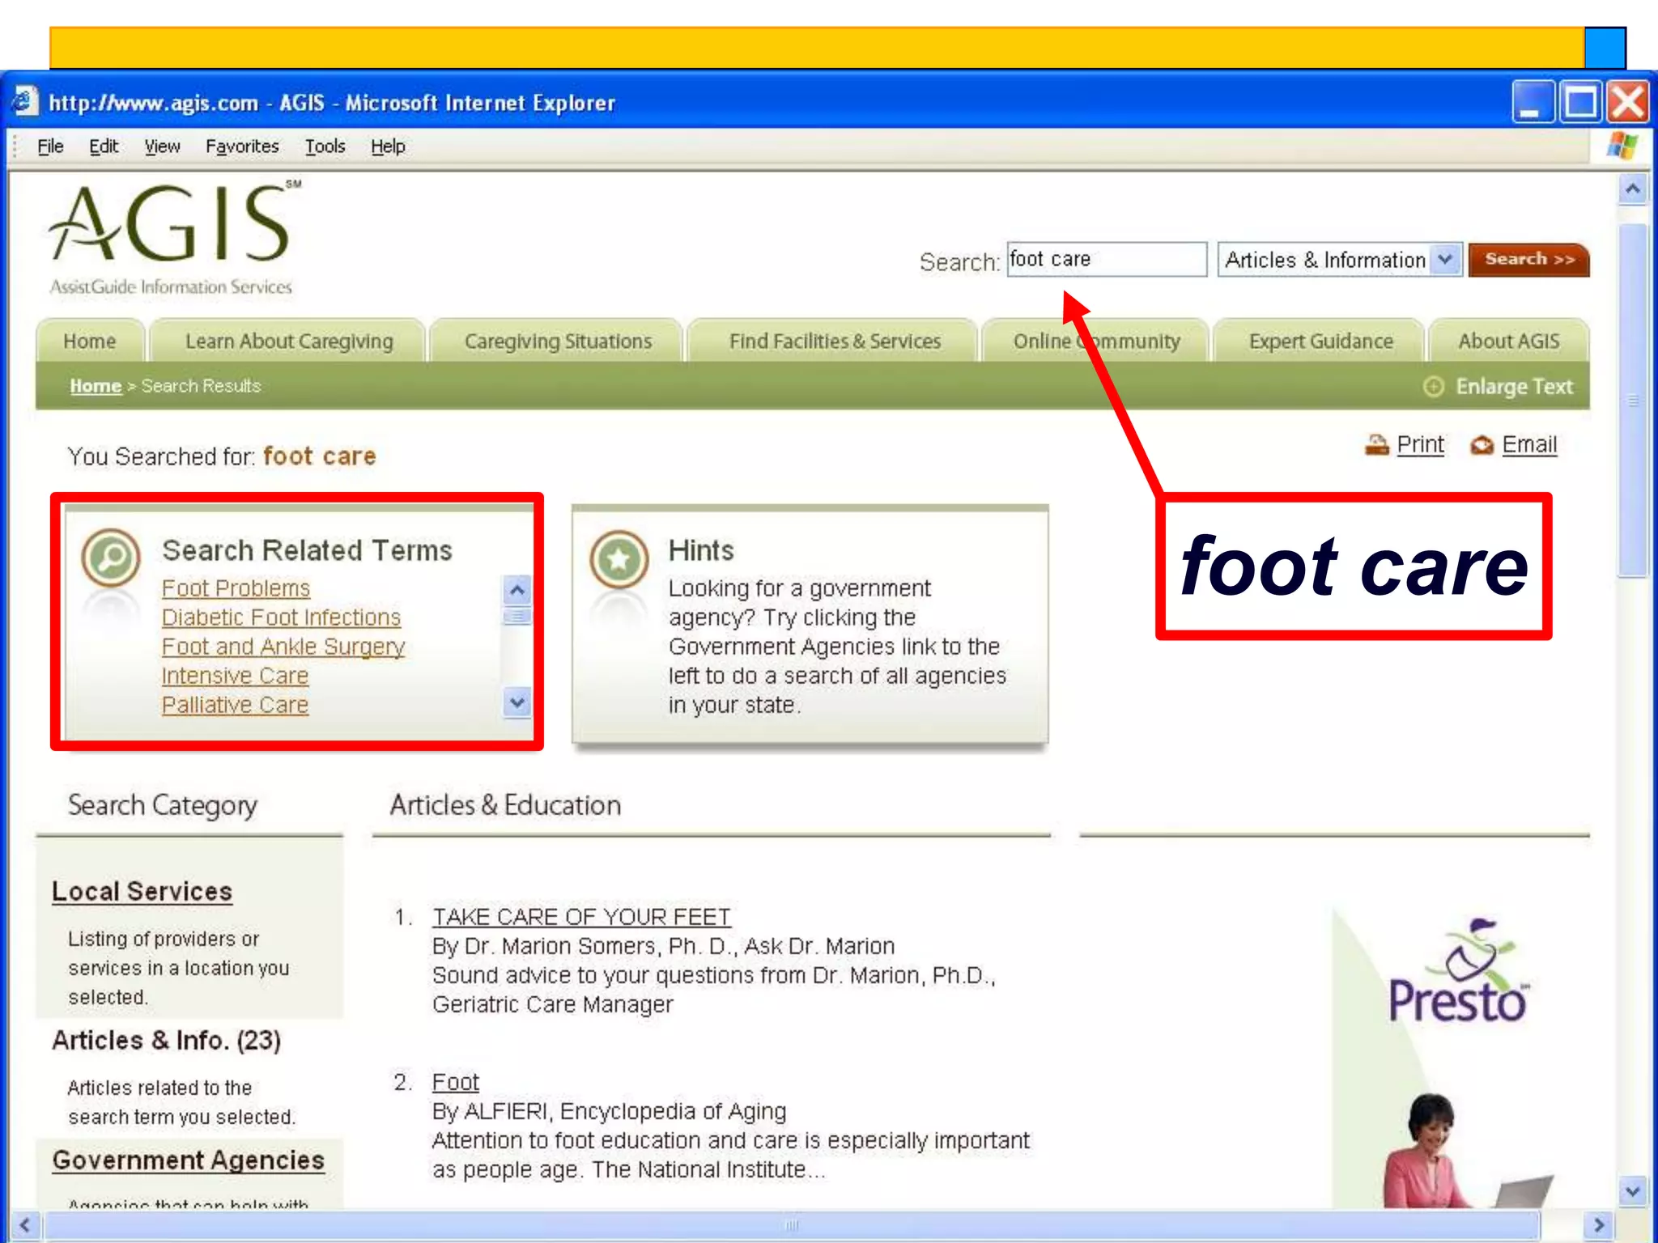Screen dimensions: 1658x1243
Task: Open the Local Services category
Action: tap(142, 891)
